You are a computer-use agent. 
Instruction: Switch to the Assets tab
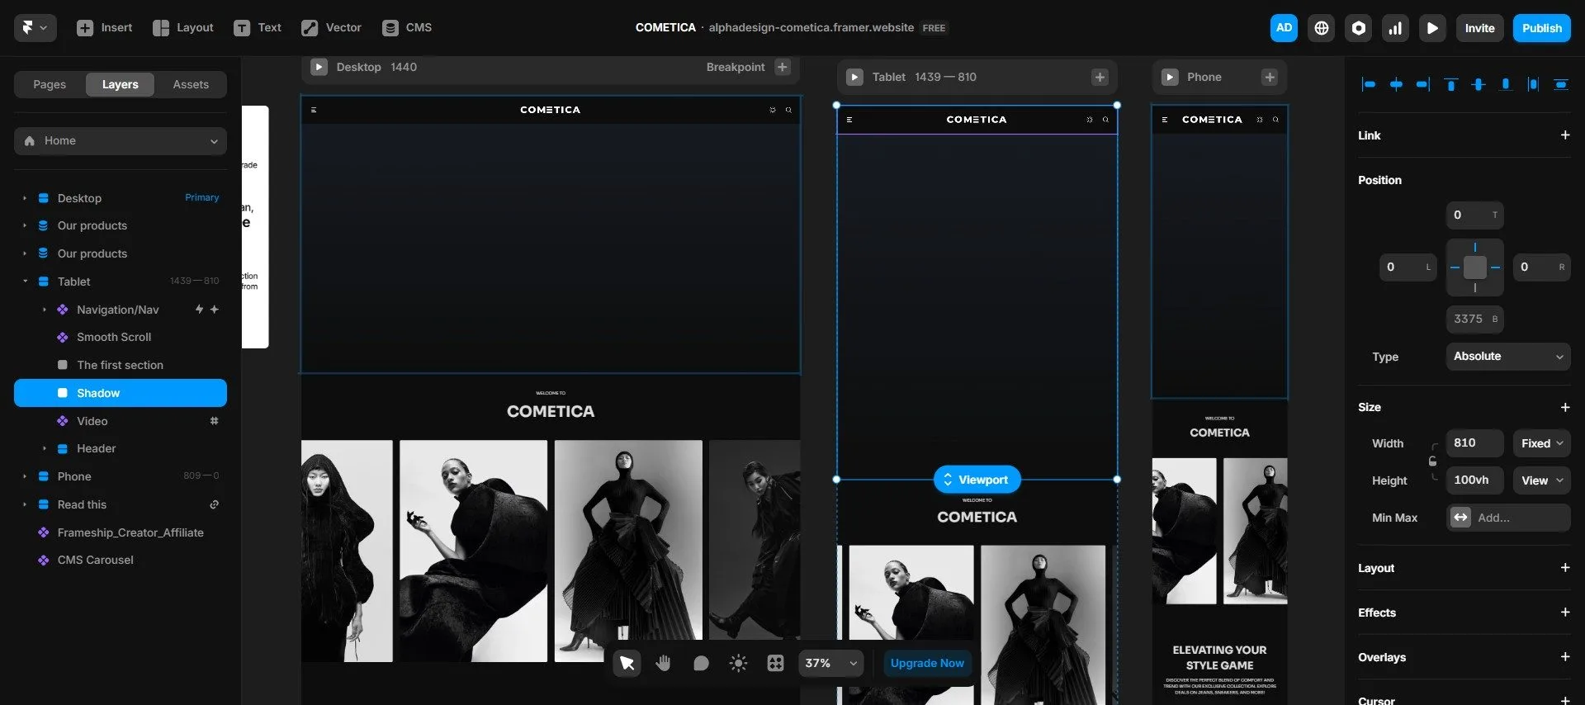pos(191,84)
